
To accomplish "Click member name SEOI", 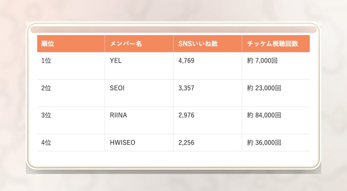I will click(117, 88).
